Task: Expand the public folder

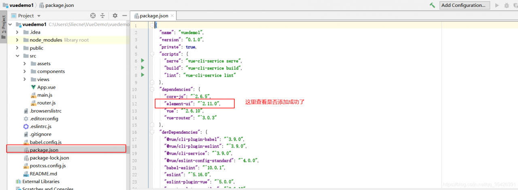Action: tap(17, 48)
